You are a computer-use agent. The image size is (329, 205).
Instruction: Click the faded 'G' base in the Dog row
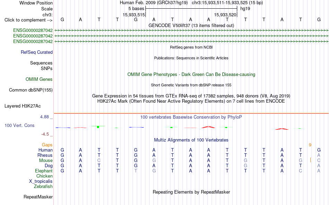click(245, 166)
